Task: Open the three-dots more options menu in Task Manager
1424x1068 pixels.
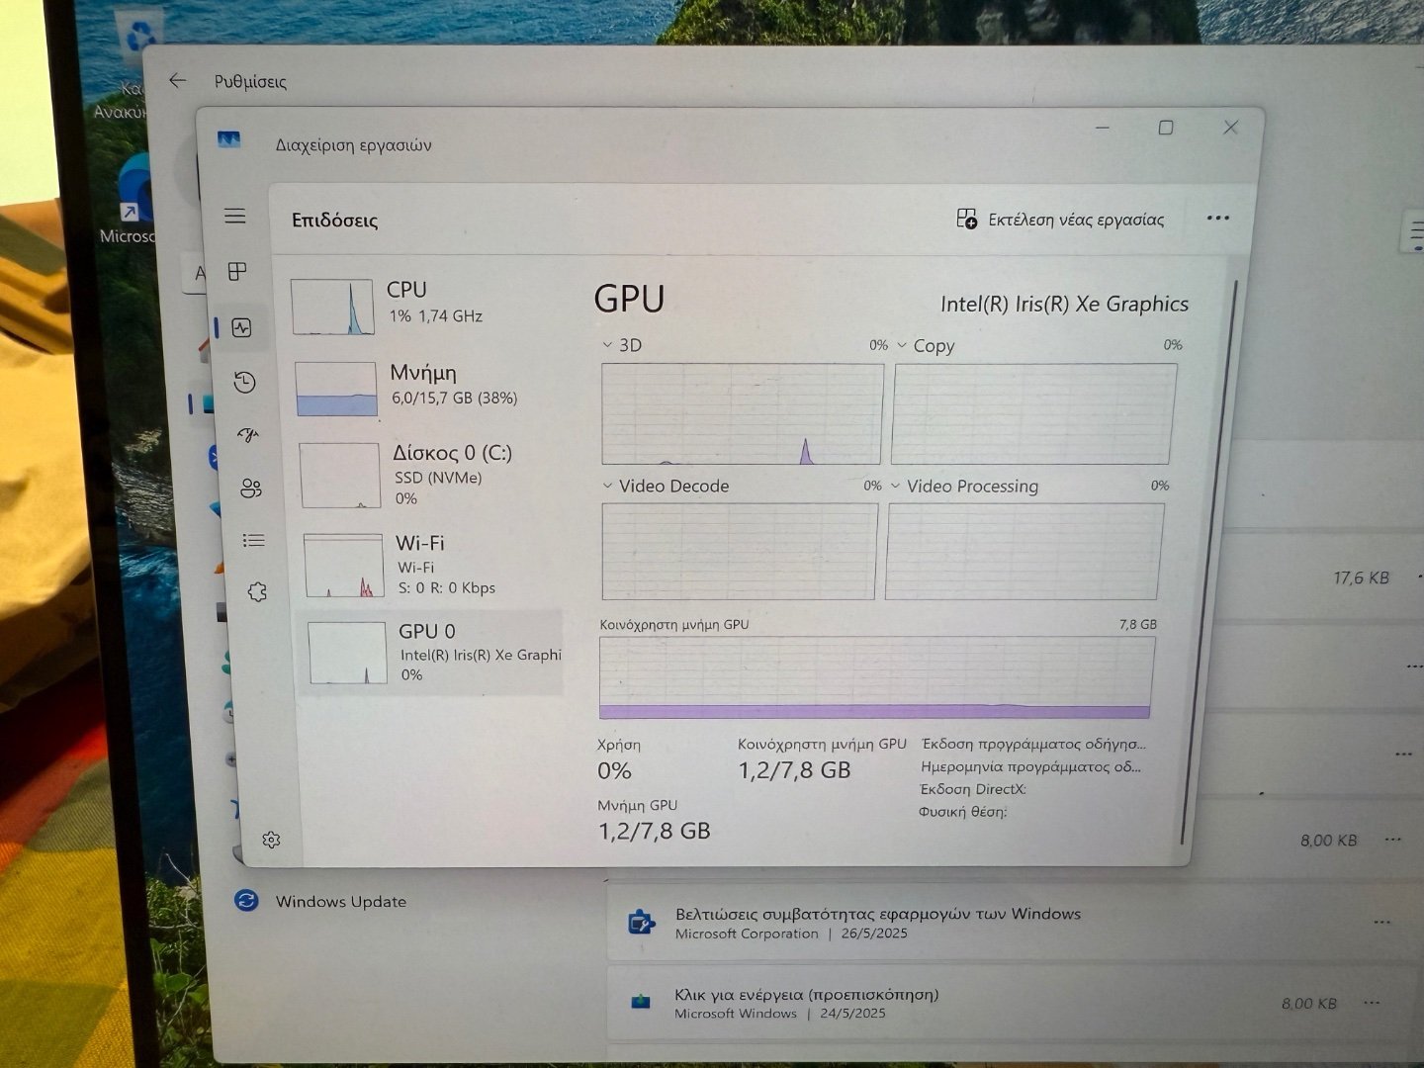Action: pyautogui.click(x=1218, y=218)
